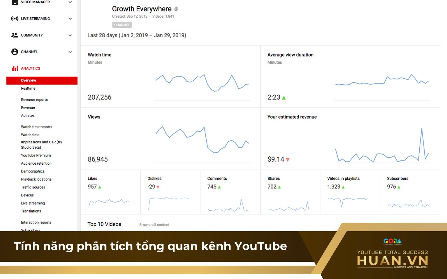The width and height of the screenshot is (447, 279).
Task: Open the Analytics menu label
Action: tap(30, 68)
